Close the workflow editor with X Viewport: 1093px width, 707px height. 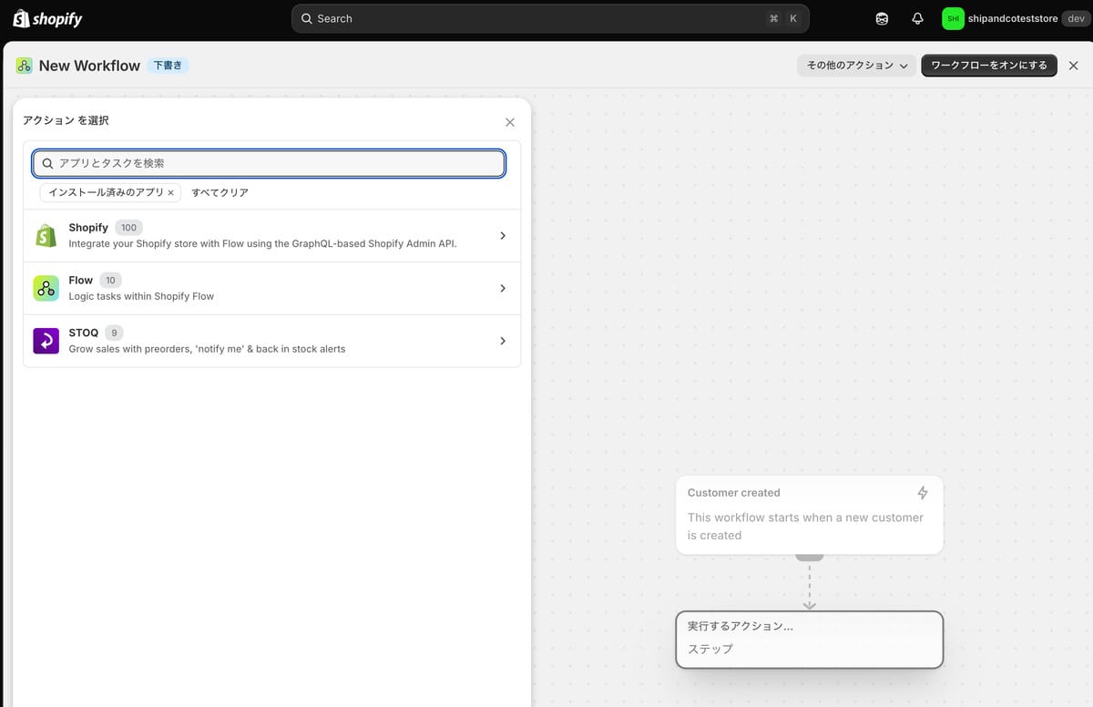coord(1073,66)
